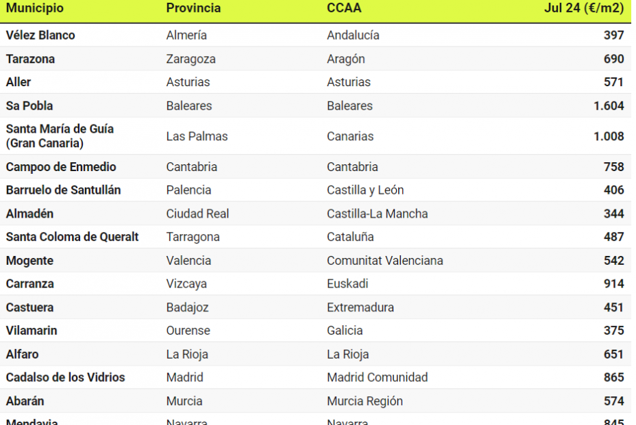636x425 pixels.
Task: Click the Aller municipality name
Action: 19,82
